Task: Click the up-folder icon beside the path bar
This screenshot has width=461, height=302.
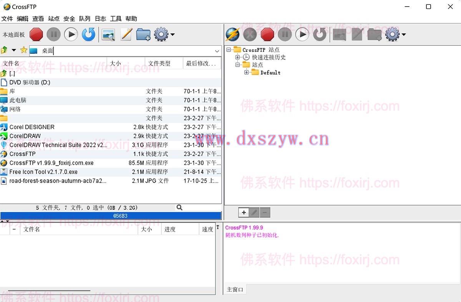Action: point(4,50)
